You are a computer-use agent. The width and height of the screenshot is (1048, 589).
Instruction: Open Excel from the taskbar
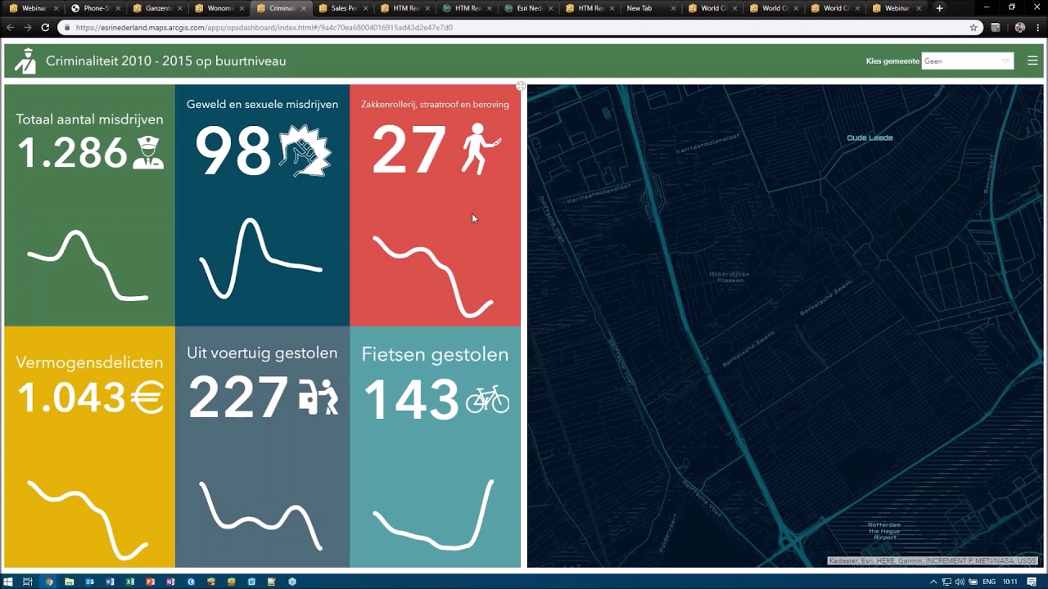click(x=129, y=582)
